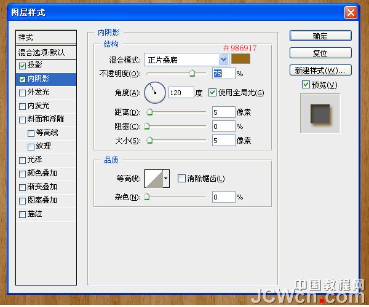Select the 内阴影 list entry label
369x307 pixels.
[39, 79]
